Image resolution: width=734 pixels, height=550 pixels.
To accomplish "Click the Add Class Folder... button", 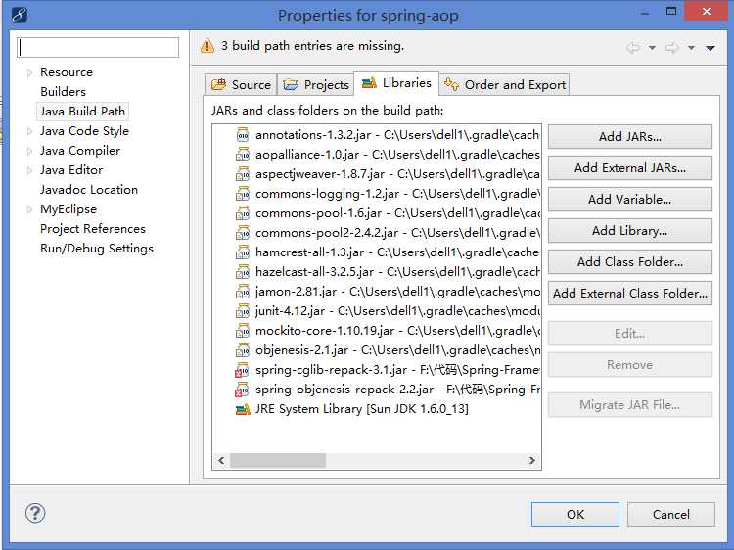I will coord(630,261).
